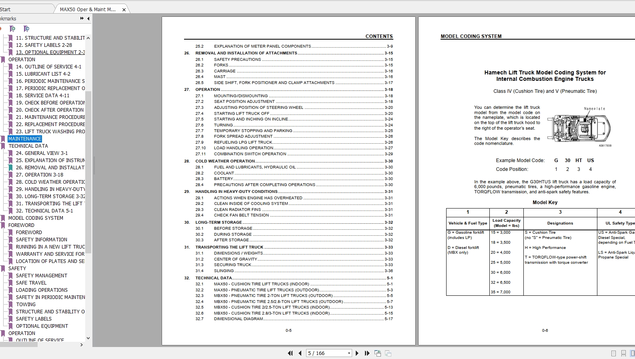Jump to the last page
This screenshot has height=359, width=635.
pos(367,353)
